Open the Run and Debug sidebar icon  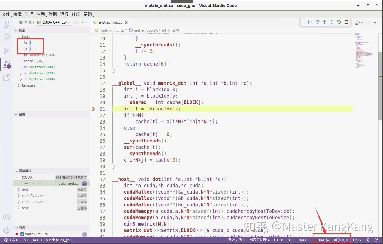(x=6, y=65)
